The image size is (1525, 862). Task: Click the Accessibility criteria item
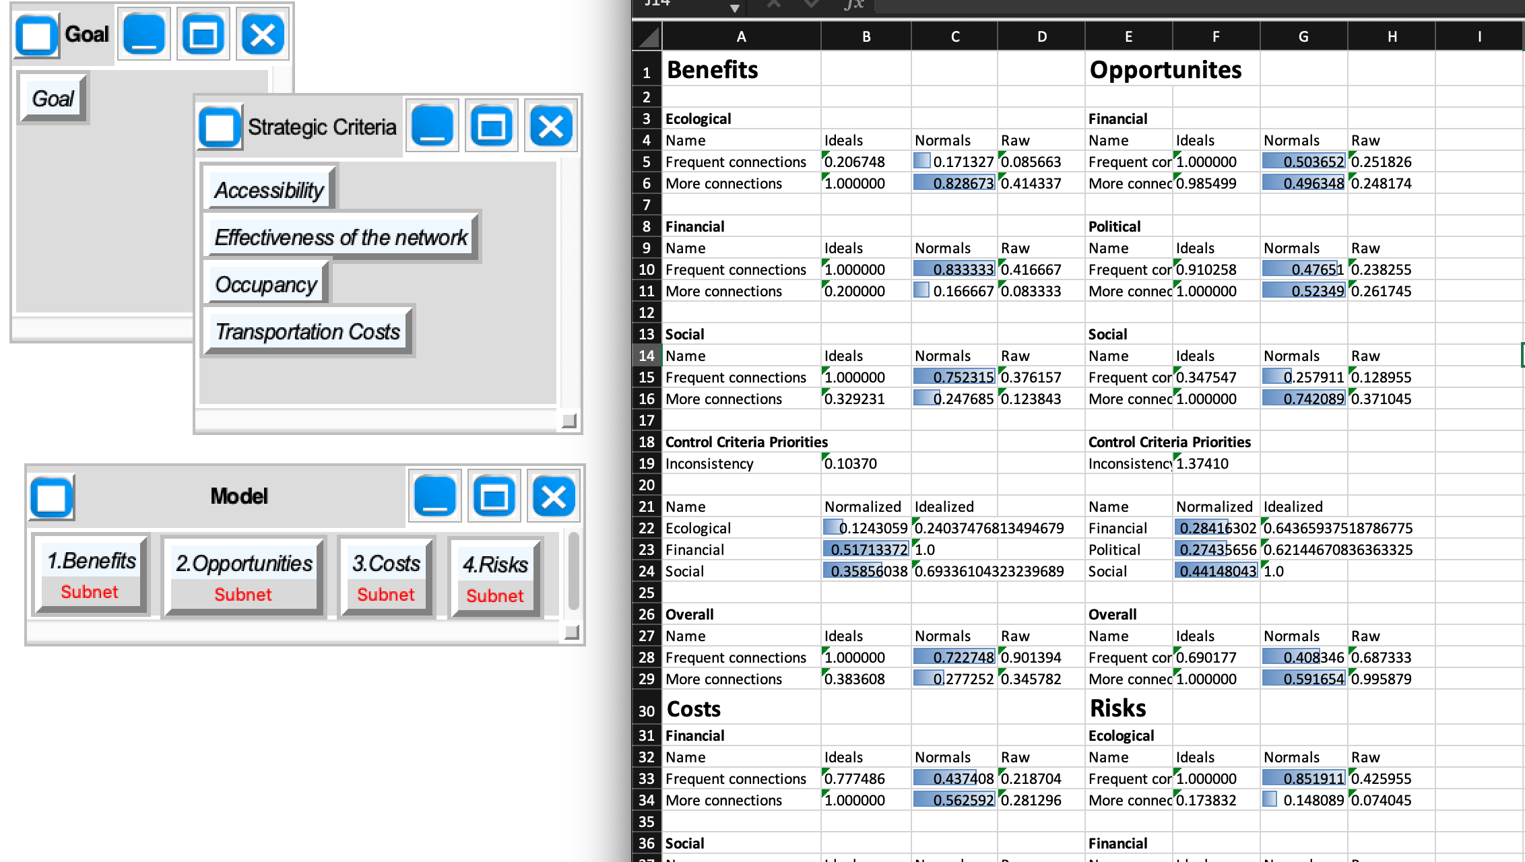pyautogui.click(x=268, y=191)
